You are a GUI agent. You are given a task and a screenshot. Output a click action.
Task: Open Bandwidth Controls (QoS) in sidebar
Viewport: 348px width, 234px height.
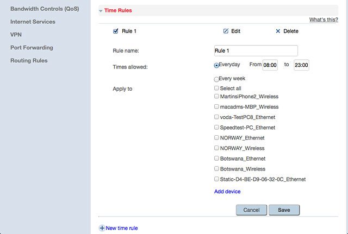click(x=45, y=9)
